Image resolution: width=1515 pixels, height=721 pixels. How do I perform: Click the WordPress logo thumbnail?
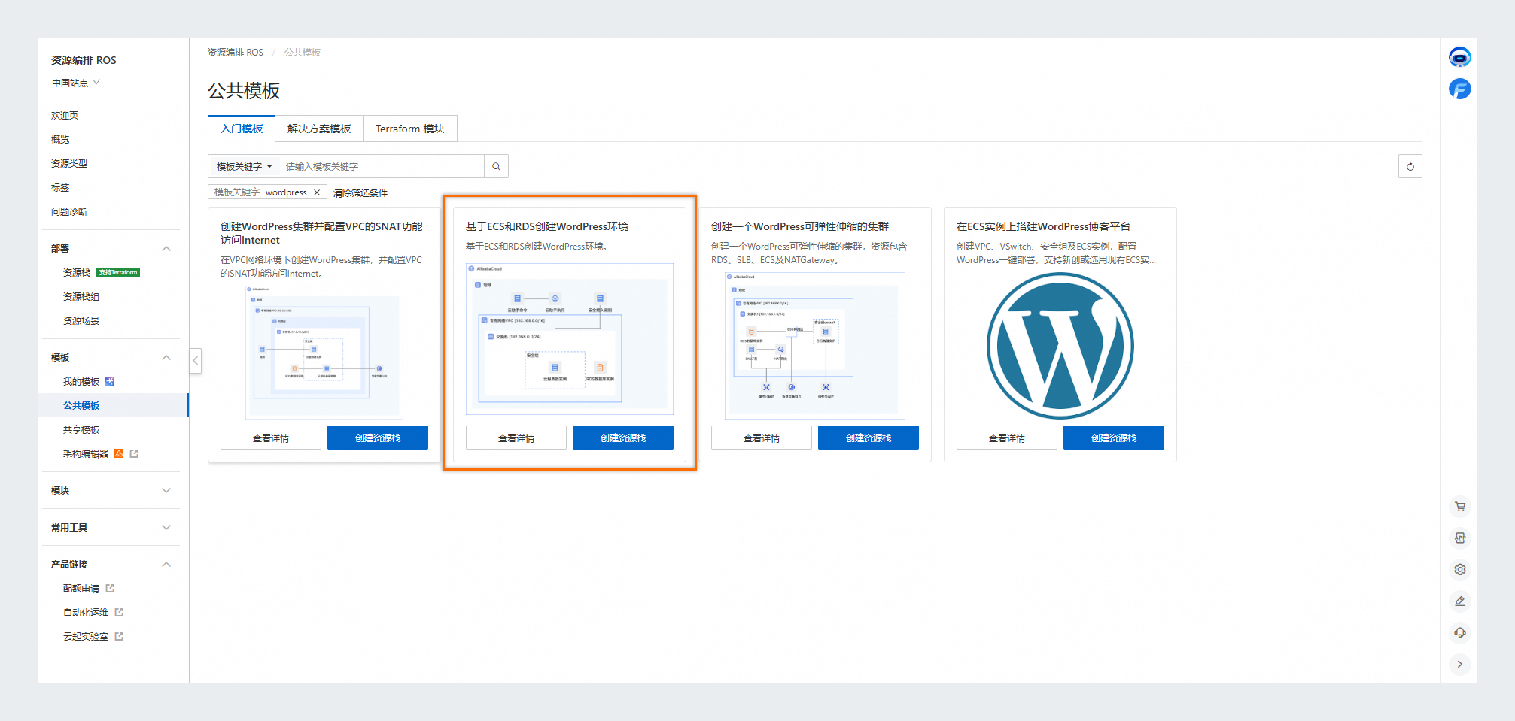click(1060, 346)
